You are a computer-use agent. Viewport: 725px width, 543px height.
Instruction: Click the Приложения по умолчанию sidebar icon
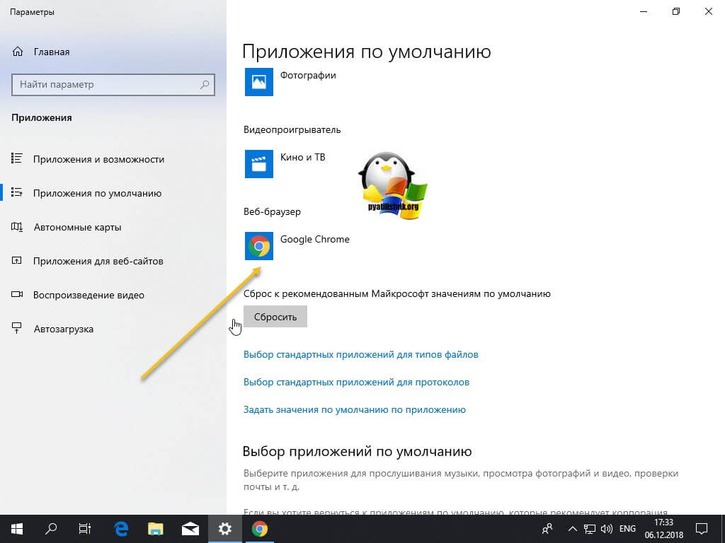[x=17, y=192]
